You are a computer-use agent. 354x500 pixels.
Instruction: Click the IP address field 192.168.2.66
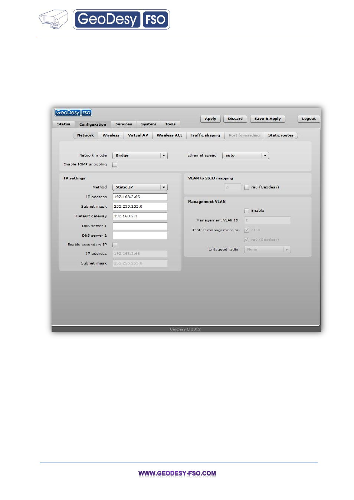(140, 197)
